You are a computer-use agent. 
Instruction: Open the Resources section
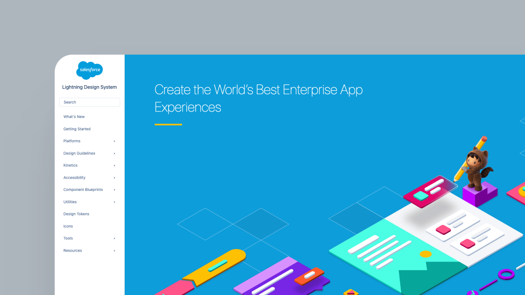(73, 250)
